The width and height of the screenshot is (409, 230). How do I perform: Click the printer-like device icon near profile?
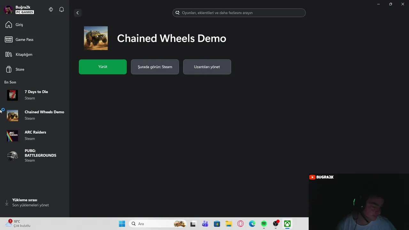click(51, 10)
